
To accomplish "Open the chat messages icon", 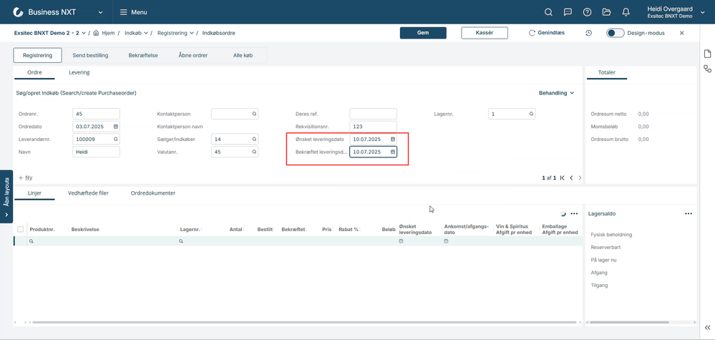I will pyautogui.click(x=568, y=12).
